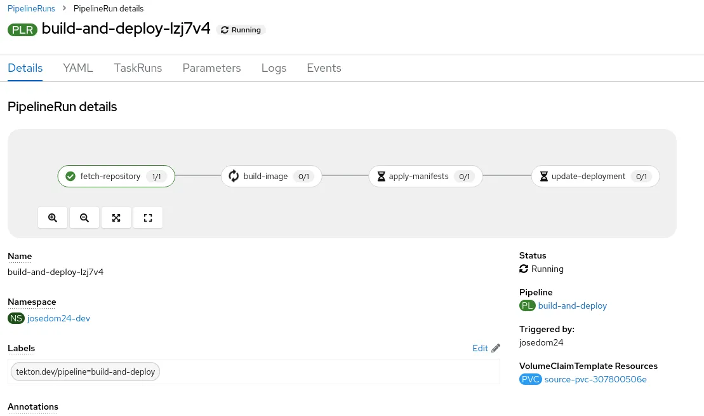Click the tekton.dev/pipeline=build-and-deploy label chip
704x416 pixels.
(x=85, y=372)
